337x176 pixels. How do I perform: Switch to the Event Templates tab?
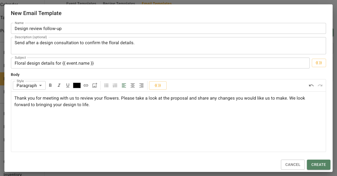coord(81,4)
